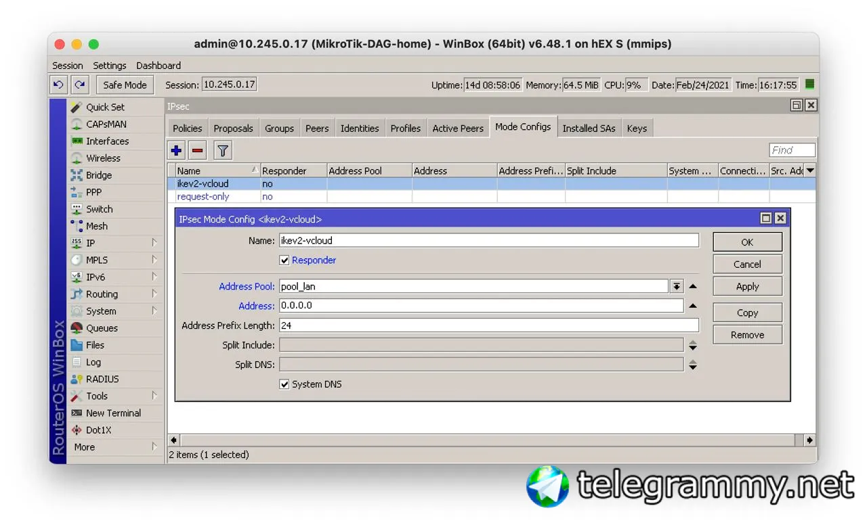The image size is (867, 527).
Task: Click the Copy button
Action: [747, 313]
